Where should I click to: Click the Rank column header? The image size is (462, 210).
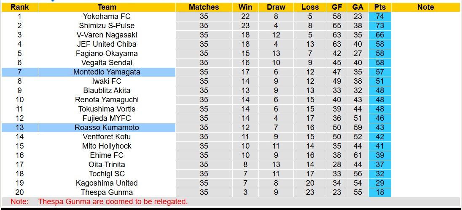[19, 7]
